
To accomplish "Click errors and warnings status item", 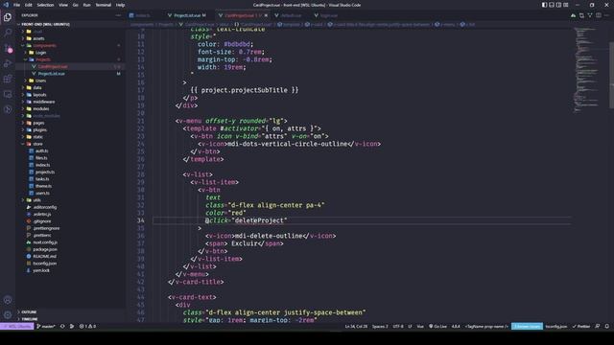I will pyautogui.click(x=87, y=326).
